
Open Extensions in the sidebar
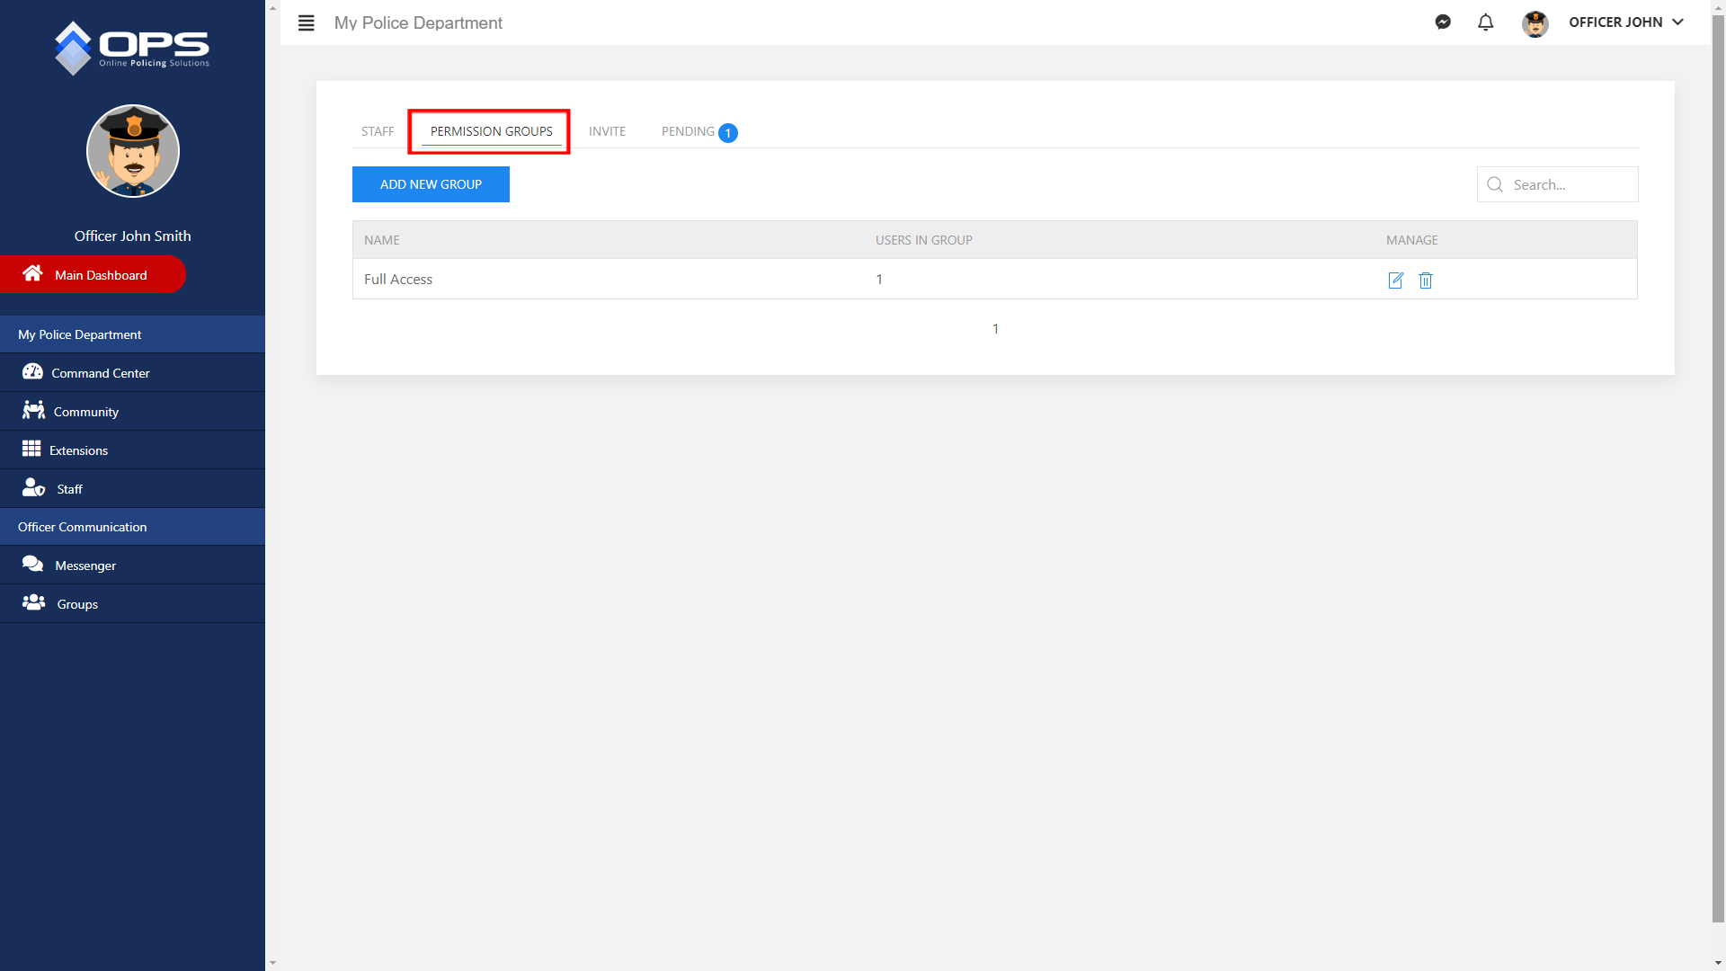(78, 450)
